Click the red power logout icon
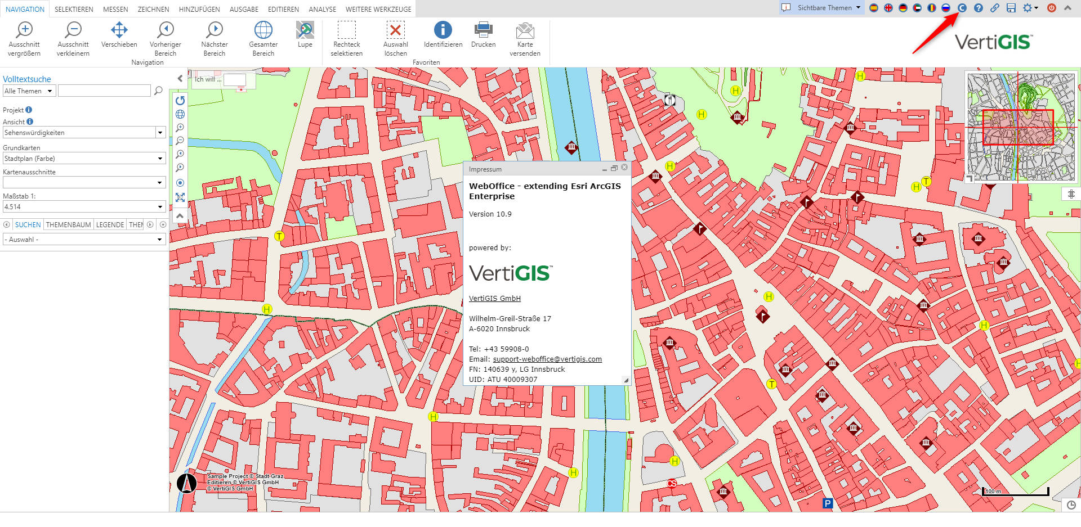1081x527 pixels. (x=1051, y=8)
